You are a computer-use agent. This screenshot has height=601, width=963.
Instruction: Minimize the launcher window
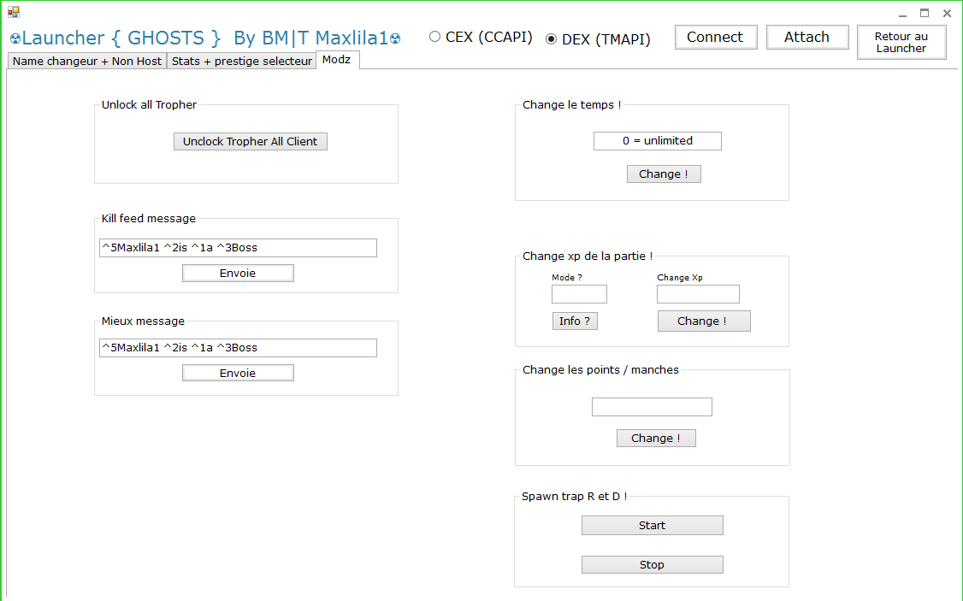coord(902,14)
